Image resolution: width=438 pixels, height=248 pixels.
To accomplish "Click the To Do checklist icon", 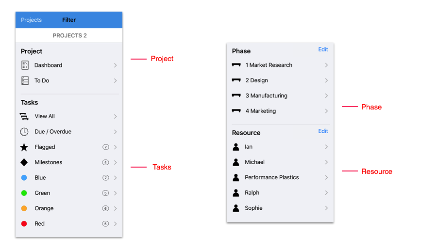I will (25, 80).
